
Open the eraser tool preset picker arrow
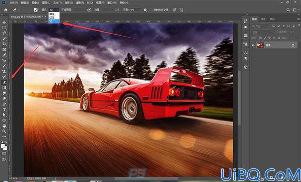click(x=19, y=10)
